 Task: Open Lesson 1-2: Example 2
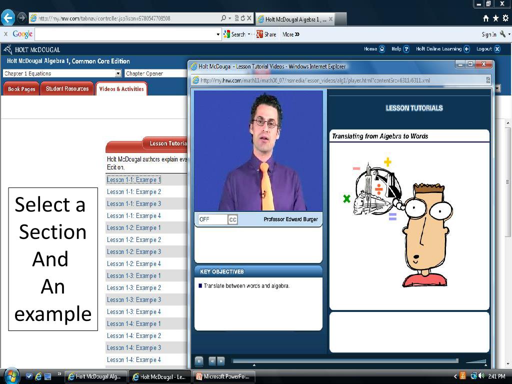coord(134,239)
